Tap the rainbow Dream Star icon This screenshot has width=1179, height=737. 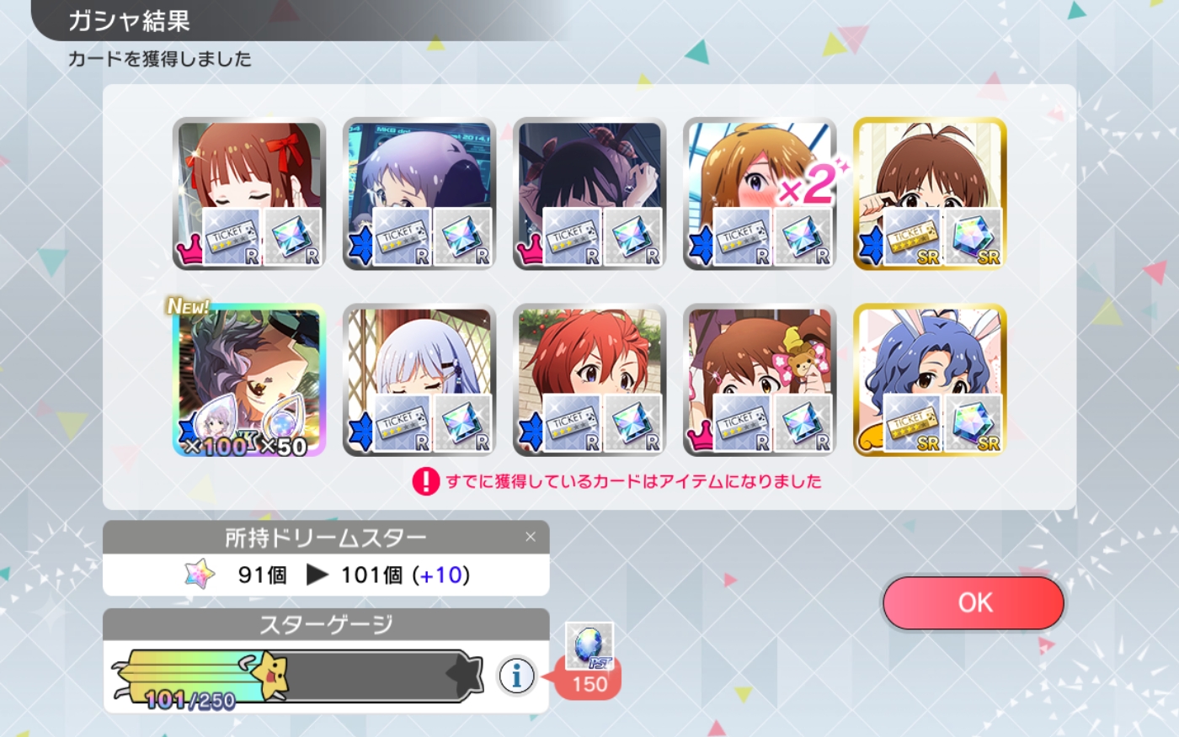200,575
